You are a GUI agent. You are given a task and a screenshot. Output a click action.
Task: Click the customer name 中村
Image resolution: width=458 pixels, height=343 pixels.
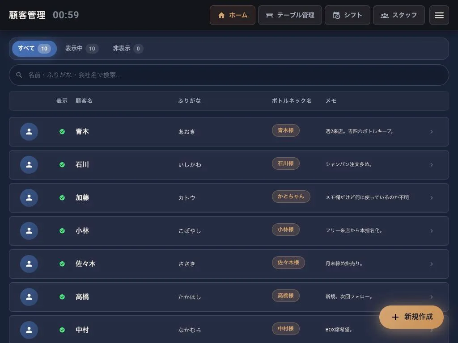pyautogui.click(x=82, y=330)
